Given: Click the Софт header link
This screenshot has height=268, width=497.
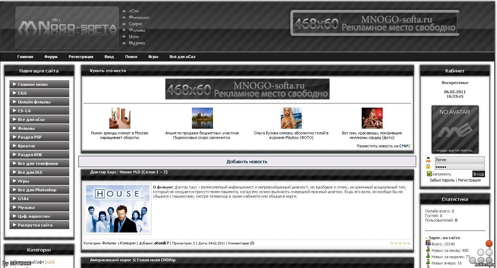Looking at the screenshot, I should point(135,24).
